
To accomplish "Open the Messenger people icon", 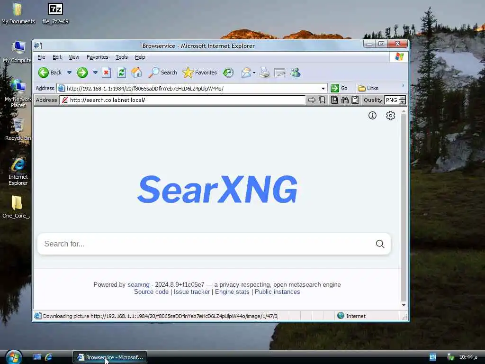I will pyautogui.click(x=295, y=73).
